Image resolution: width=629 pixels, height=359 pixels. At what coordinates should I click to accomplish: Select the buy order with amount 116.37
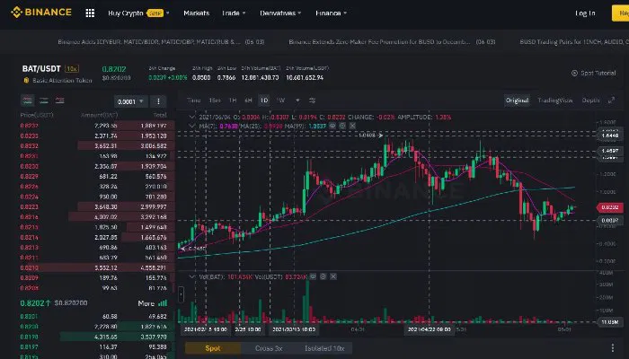click(x=97, y=347)
